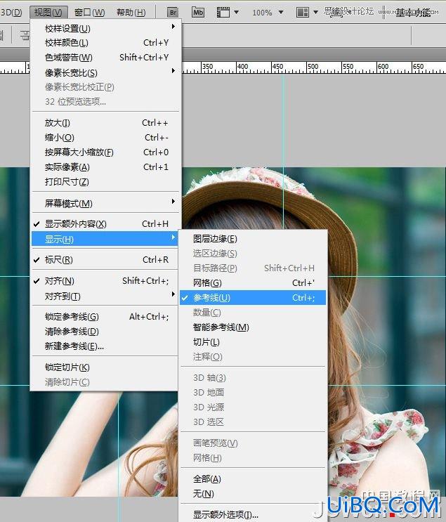Screen dimensions: 446x522
Task: Open the 帮助(H) menu
Action: (131, 13)
